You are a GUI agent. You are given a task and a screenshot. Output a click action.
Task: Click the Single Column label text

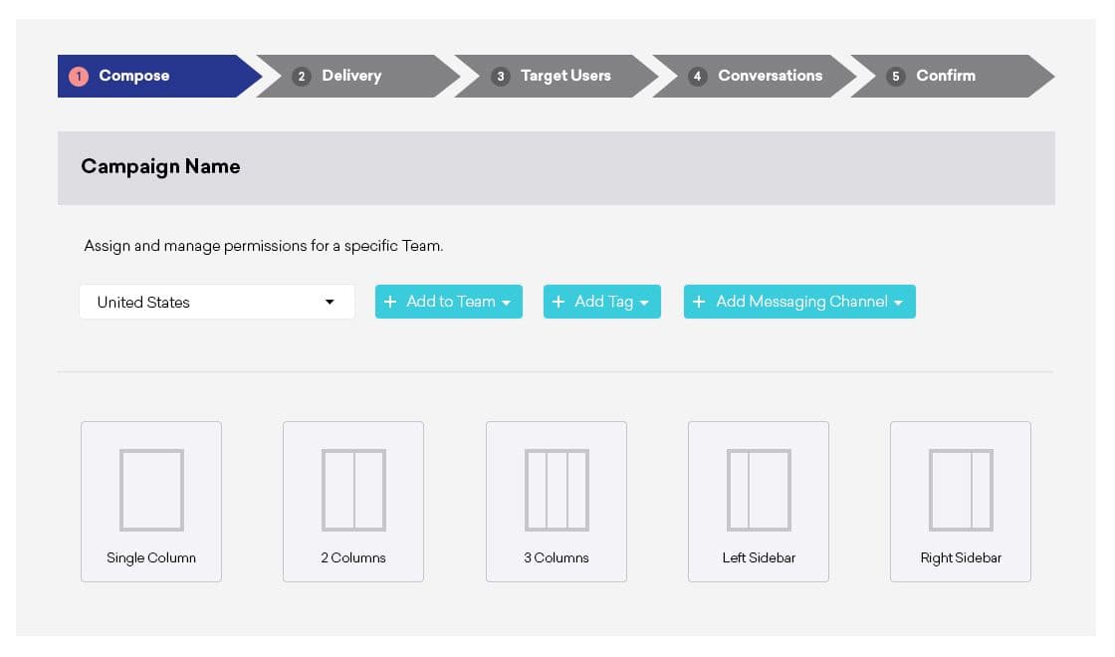[151, 557]
